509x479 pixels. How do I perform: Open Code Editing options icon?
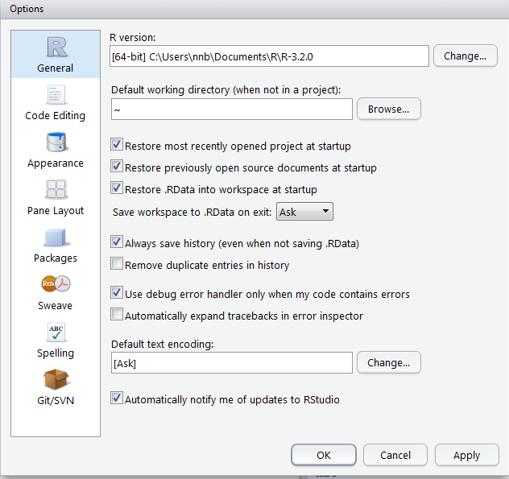tap(55, 95)
